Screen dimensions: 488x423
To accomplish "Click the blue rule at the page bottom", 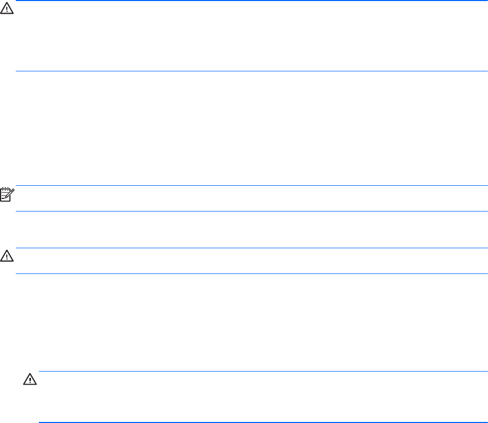I will pyautogui.click(x=262, y=422).
